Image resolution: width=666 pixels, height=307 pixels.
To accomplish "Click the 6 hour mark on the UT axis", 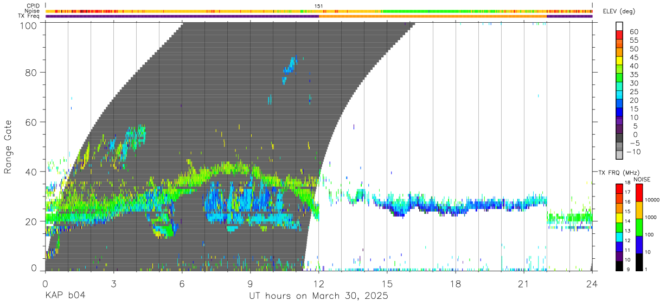I will [182, 284].
